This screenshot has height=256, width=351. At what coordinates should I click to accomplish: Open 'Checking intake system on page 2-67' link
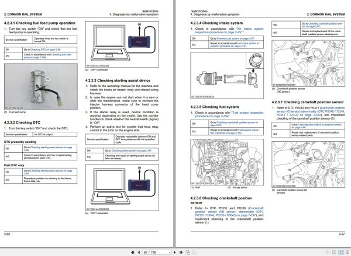coord(132,150)
